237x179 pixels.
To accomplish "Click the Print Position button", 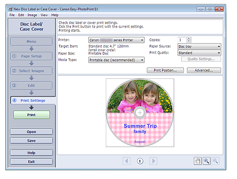I will pyautogui.click(x=165, y=70).
